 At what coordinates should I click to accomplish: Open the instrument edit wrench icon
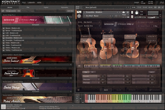pos(79,12)
